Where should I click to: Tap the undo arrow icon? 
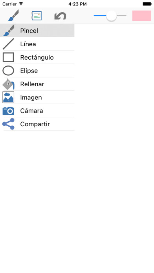pyautogui.click(x=60, y=16)
